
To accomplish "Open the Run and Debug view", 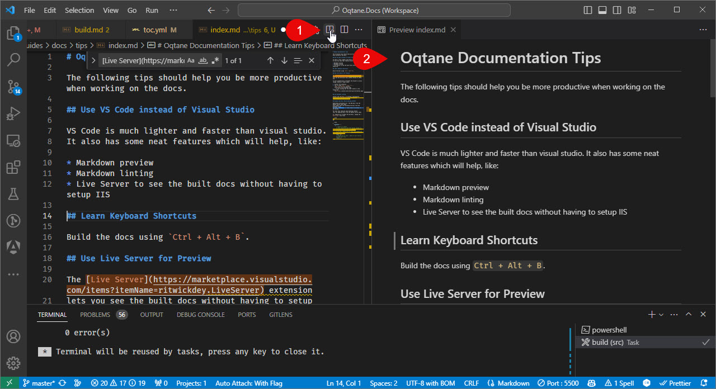I will 13,113.
